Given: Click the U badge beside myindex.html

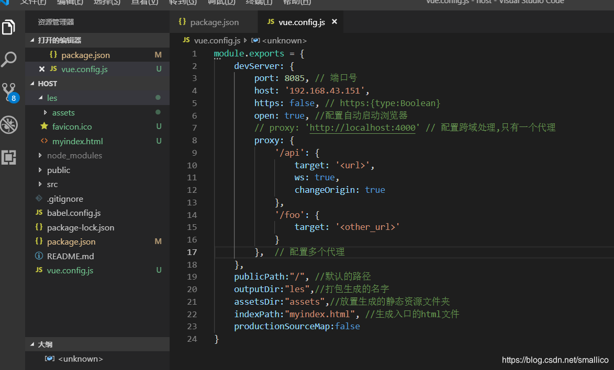Looking at the screenshot, I should coord(159,141).
